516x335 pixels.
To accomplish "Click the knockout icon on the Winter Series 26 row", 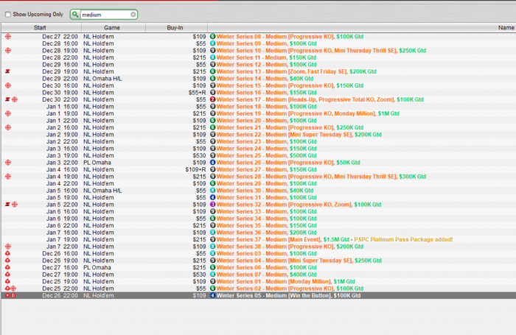I will [x=8, y=163].
